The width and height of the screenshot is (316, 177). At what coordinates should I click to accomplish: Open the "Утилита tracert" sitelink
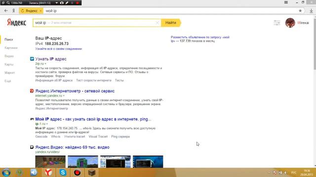[75, 137]
